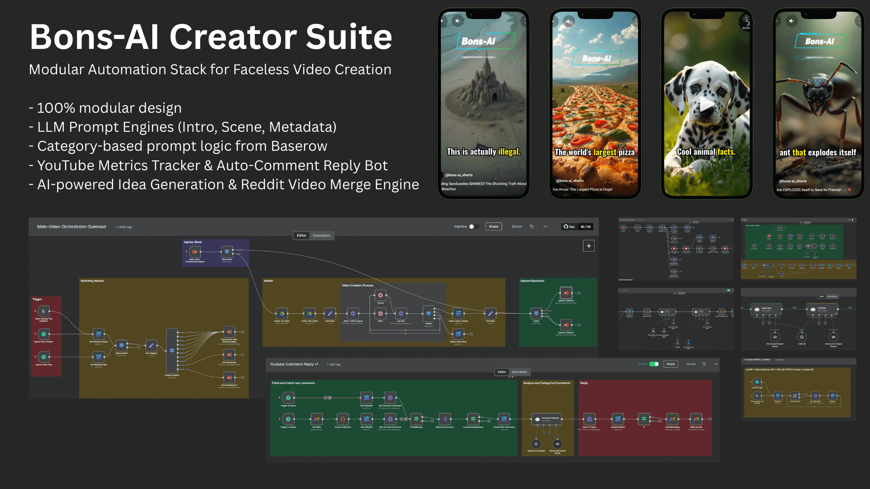This screenshot has height=489, width=870.
Task: Open three-dots menu in Main-Video-Orchestrator header
Action: click(x=546, y=226)
